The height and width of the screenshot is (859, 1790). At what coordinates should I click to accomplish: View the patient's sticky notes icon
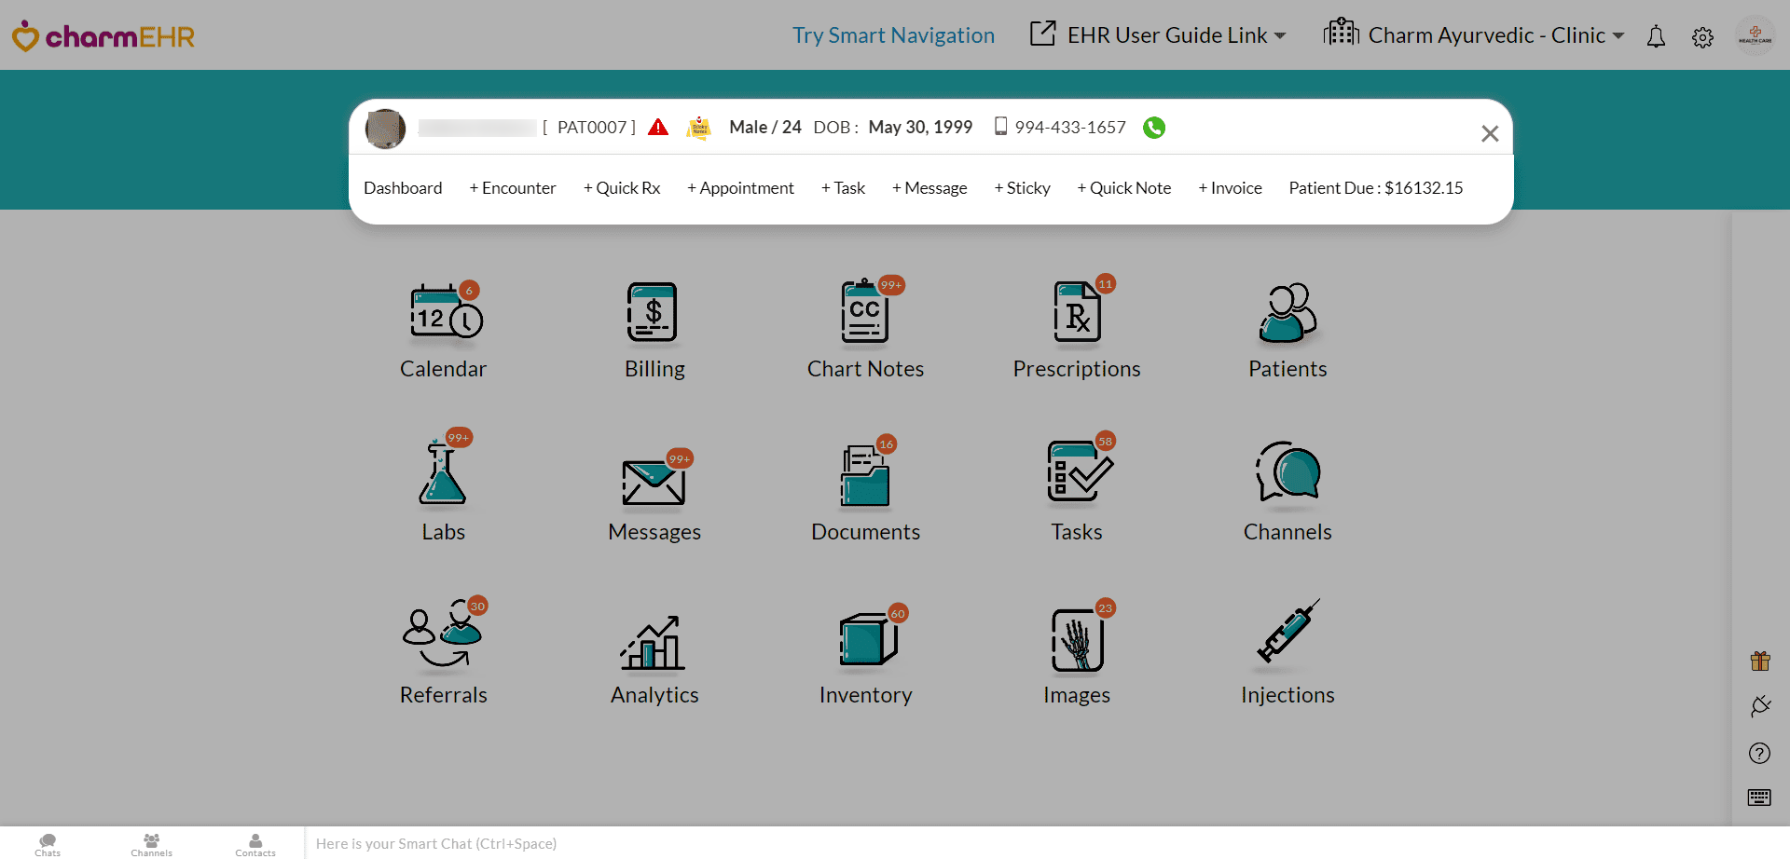699,128
